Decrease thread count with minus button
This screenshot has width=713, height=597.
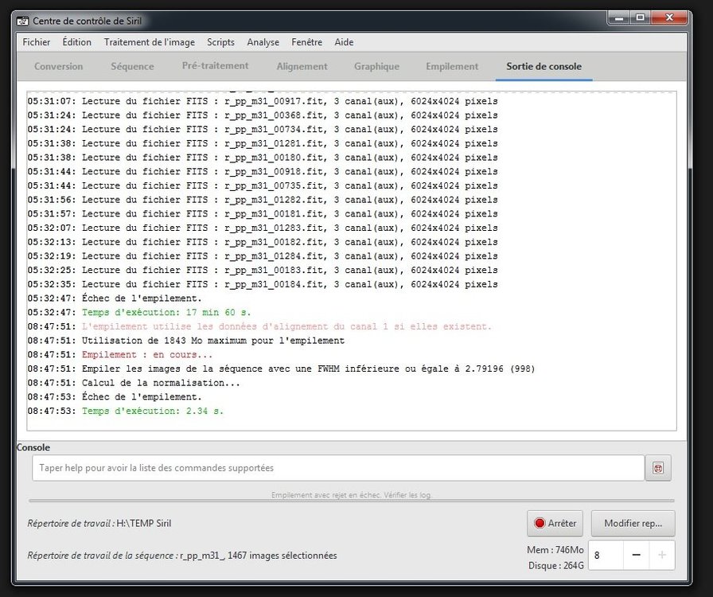coord(636,555)
